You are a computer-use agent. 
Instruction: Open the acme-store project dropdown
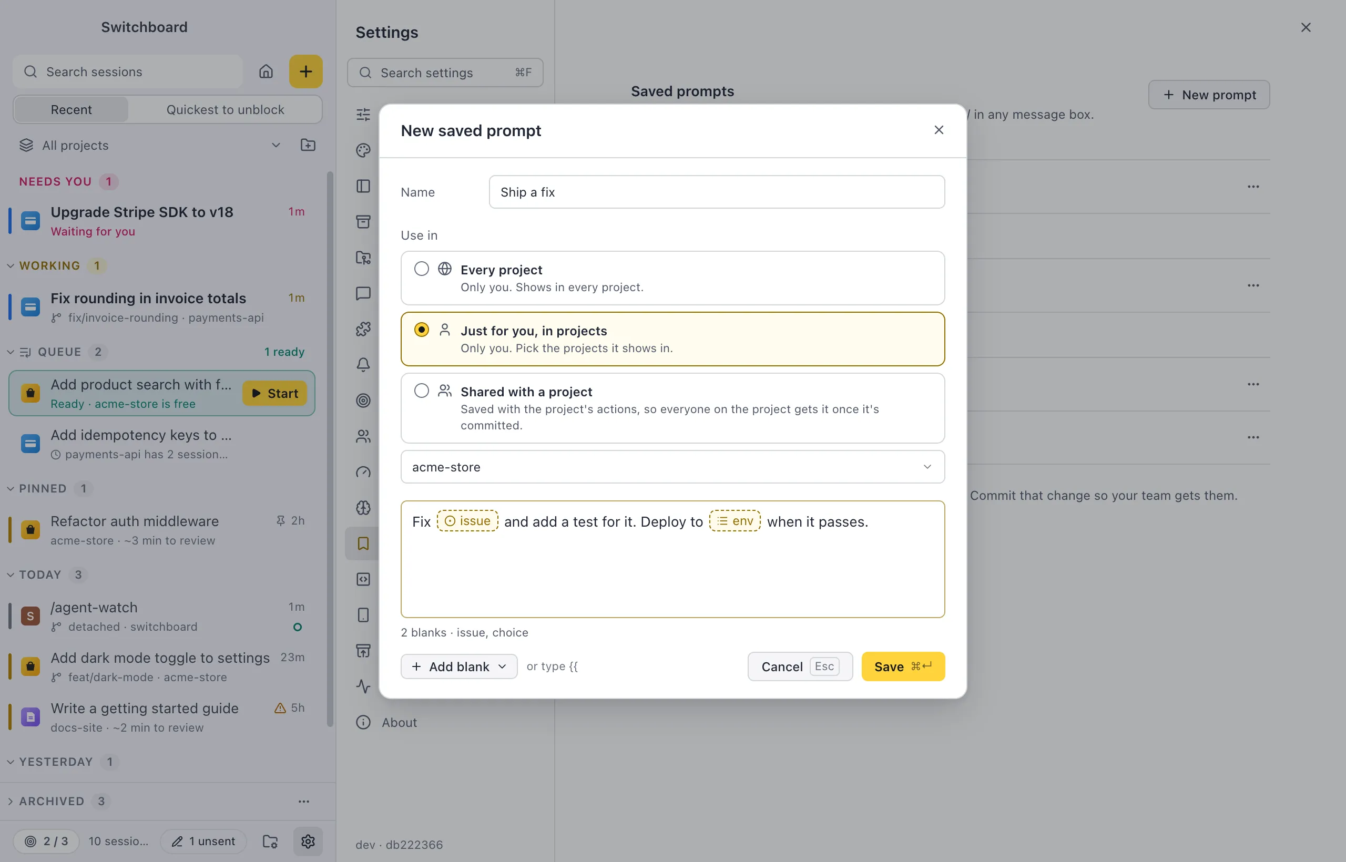[x=672, y=467]
